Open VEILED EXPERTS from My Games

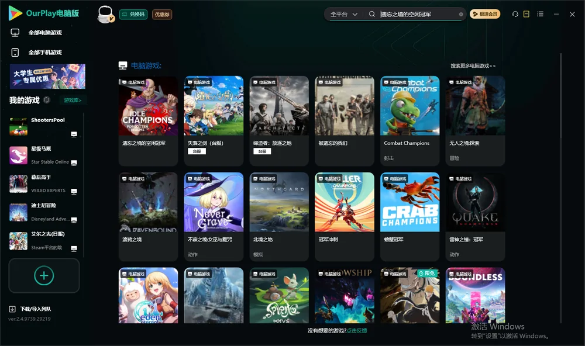point(43,184)
